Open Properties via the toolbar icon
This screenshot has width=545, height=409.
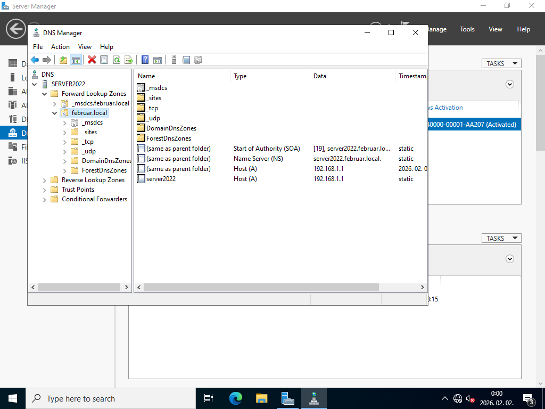[104, 60]
